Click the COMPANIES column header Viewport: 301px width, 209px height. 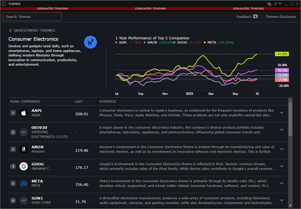pyautogui.click(x=30, y=102)
